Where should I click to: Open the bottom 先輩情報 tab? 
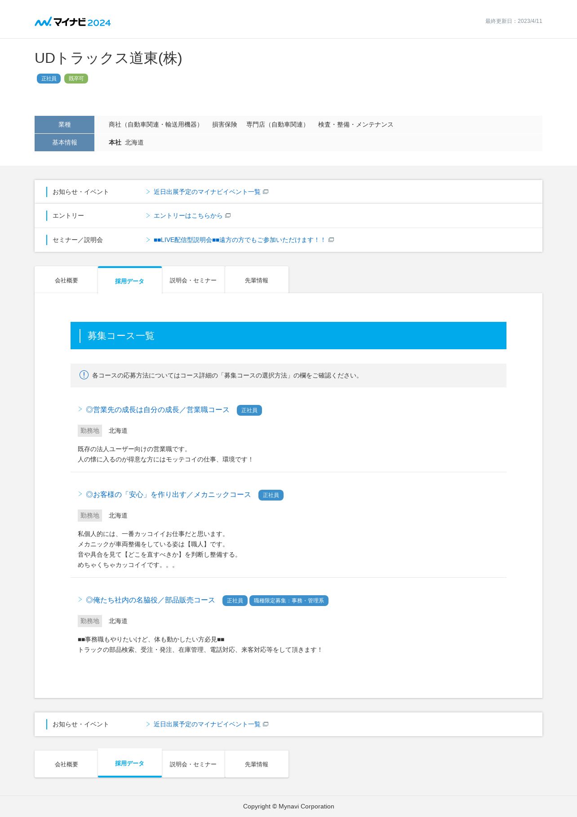[x=257, y=764]
